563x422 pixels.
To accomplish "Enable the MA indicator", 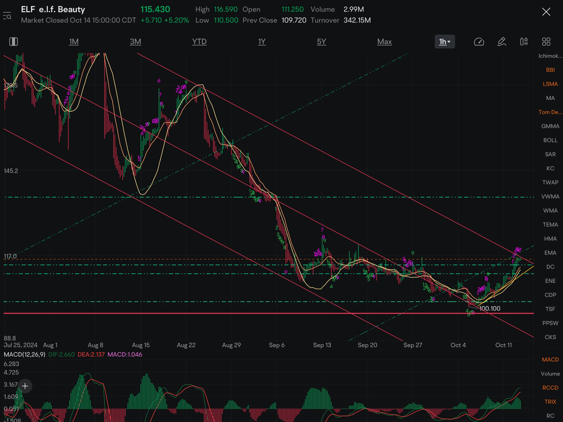I will [x=550, y=98].
